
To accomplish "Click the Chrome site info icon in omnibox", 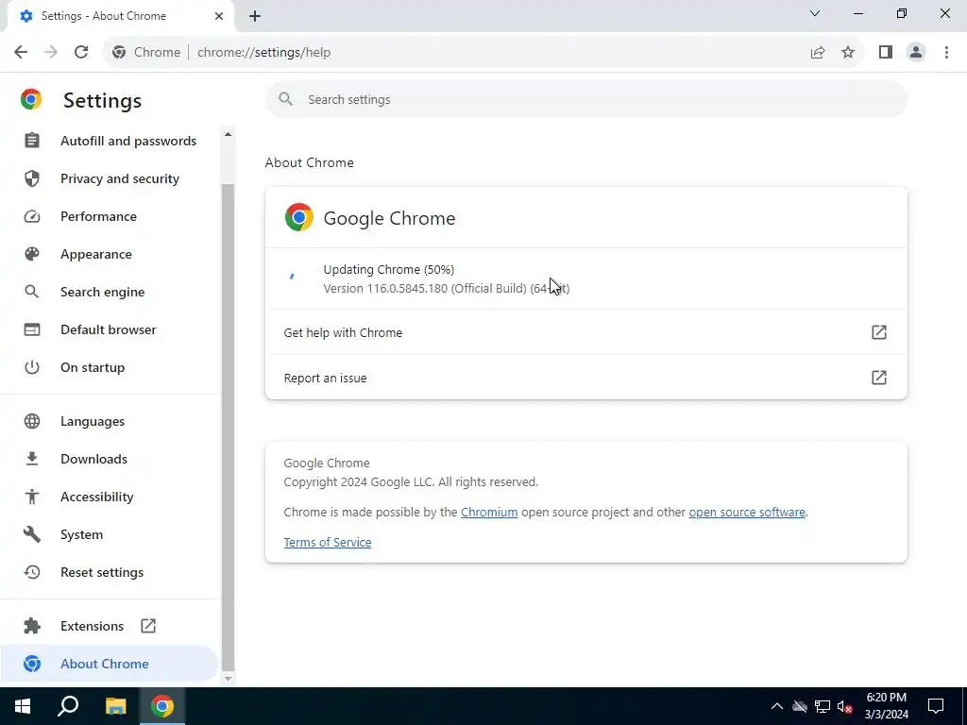I will (119, 53).
